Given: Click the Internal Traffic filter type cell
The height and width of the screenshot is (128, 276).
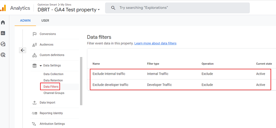Looking at the screenshot, I should 158,74.
